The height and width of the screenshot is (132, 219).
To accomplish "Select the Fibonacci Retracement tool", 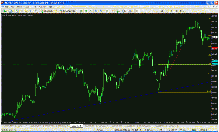I will [167, 11].
